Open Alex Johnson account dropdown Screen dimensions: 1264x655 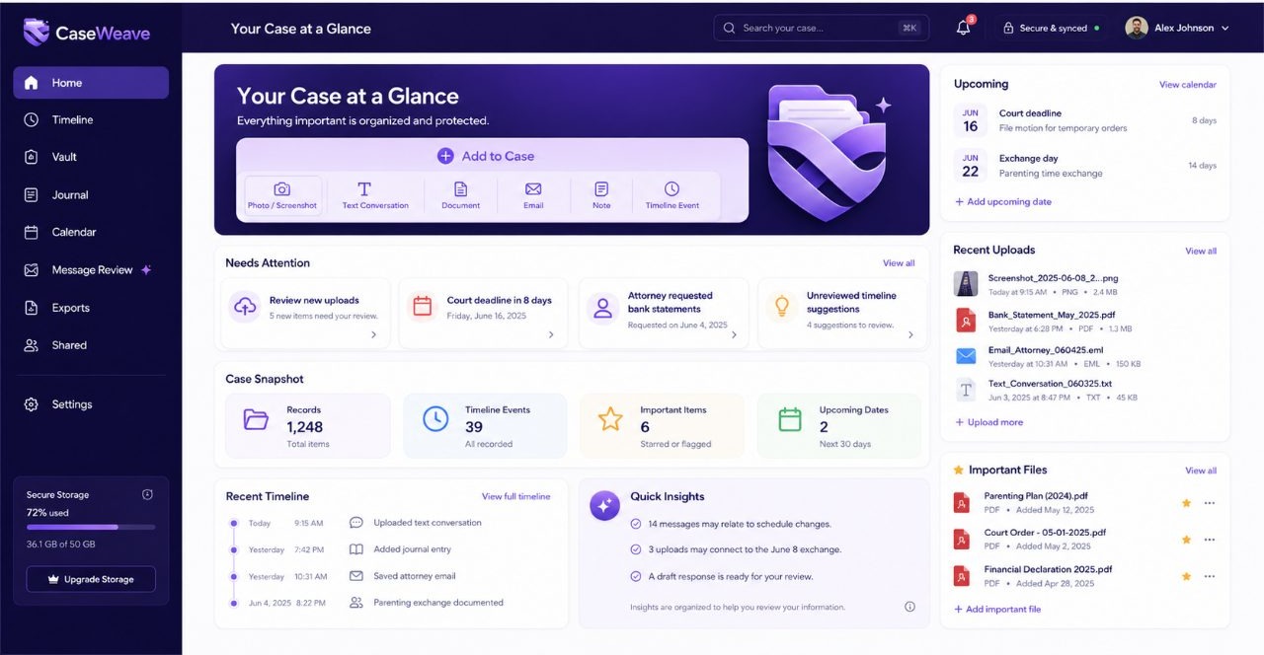pos(1178,28)
